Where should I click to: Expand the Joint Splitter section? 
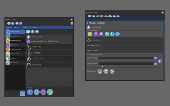tap(49, 53)
